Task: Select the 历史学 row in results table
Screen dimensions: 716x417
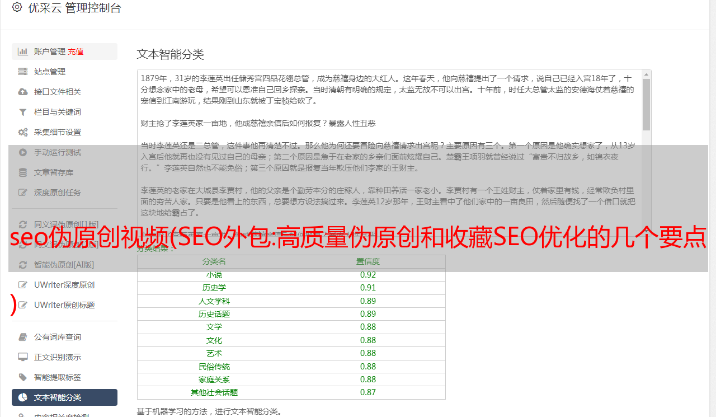Action: click(214, 288)
